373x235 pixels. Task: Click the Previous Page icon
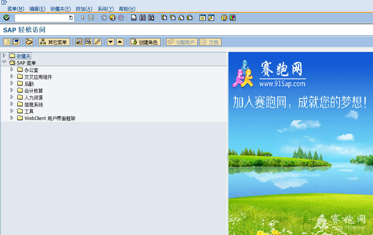(173, 18)
